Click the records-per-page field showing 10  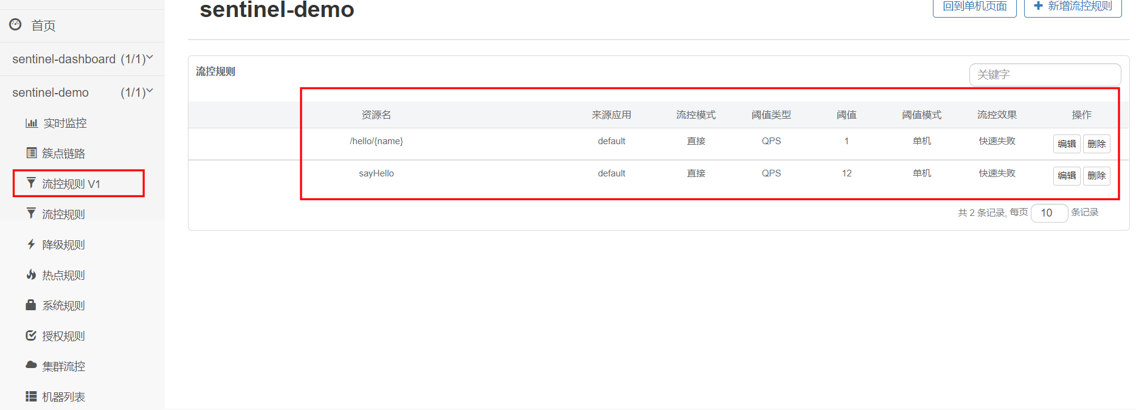point(1050,213)
